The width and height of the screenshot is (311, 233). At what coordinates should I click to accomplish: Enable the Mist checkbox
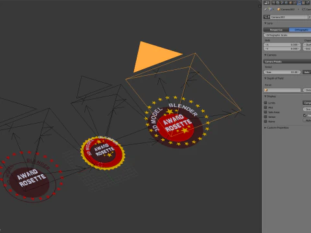(266, 107)
